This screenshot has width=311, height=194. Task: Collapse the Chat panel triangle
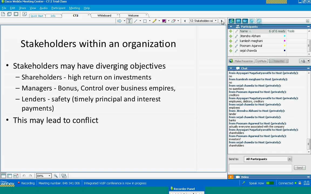pos(231,68)
